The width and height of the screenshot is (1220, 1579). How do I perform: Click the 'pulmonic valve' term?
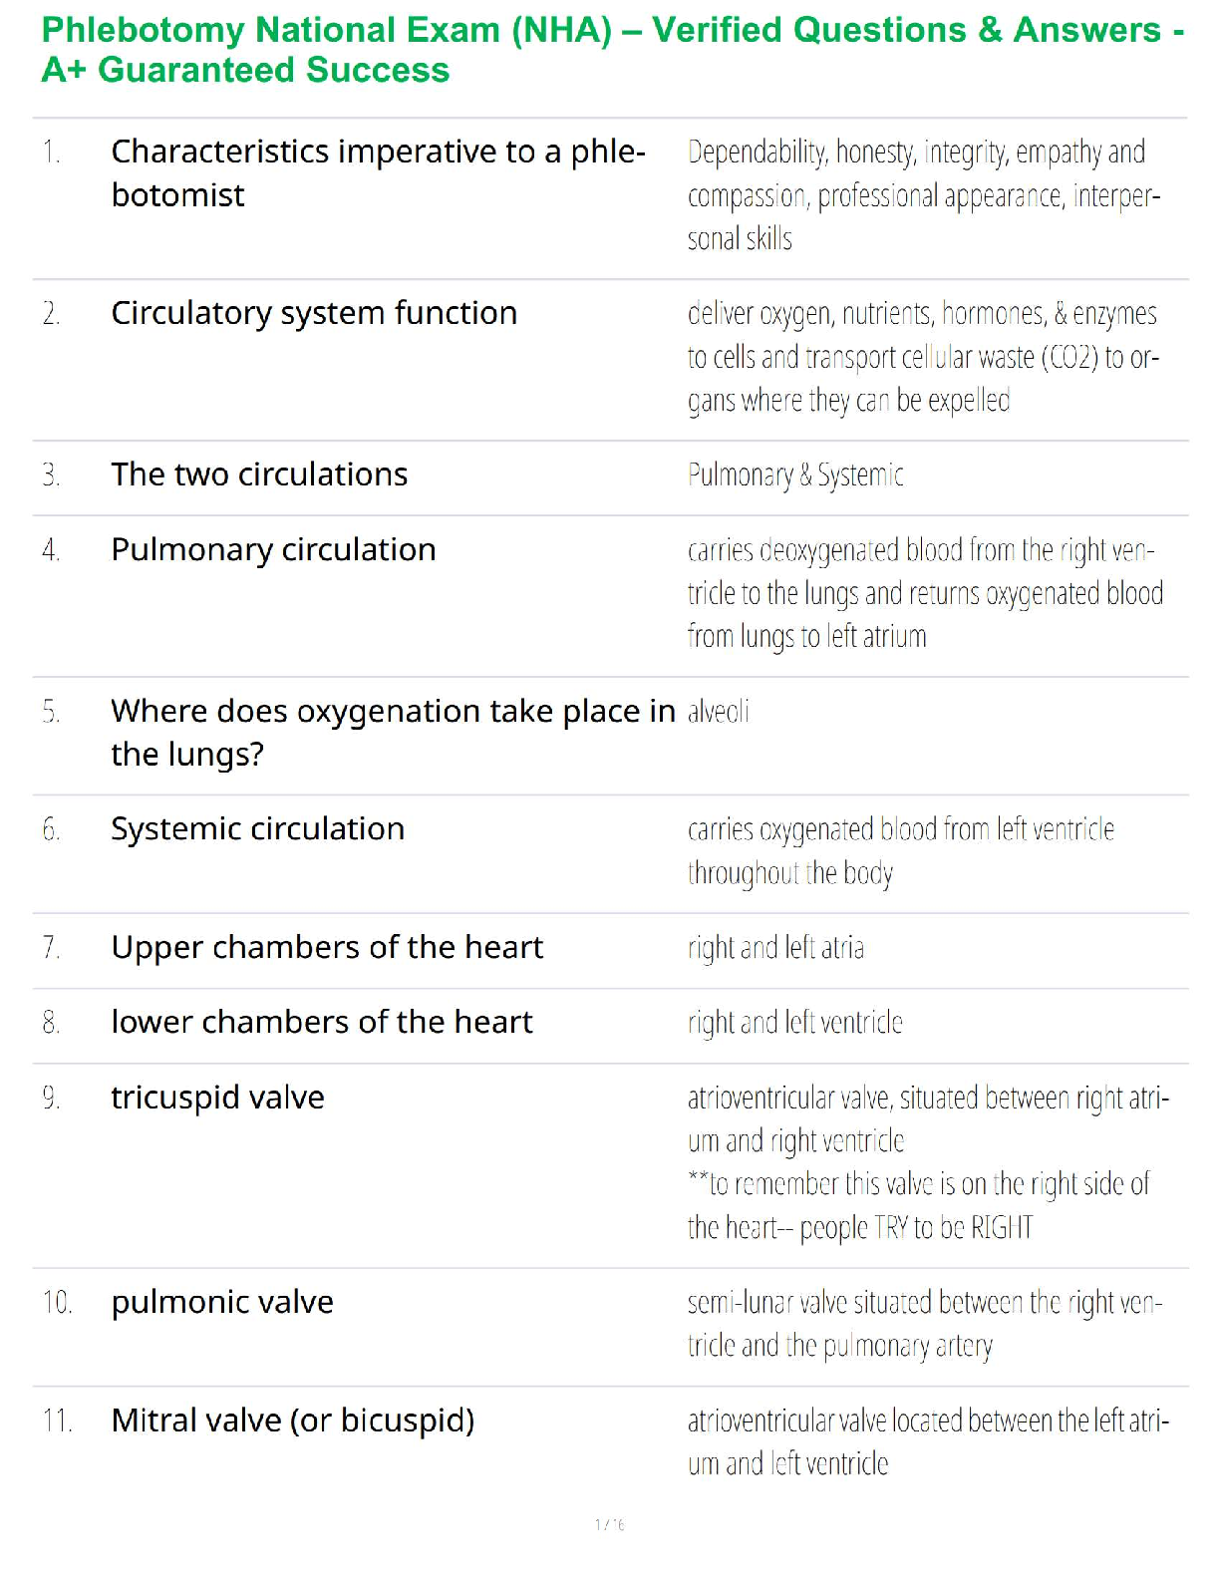[x=222, y=1302]
